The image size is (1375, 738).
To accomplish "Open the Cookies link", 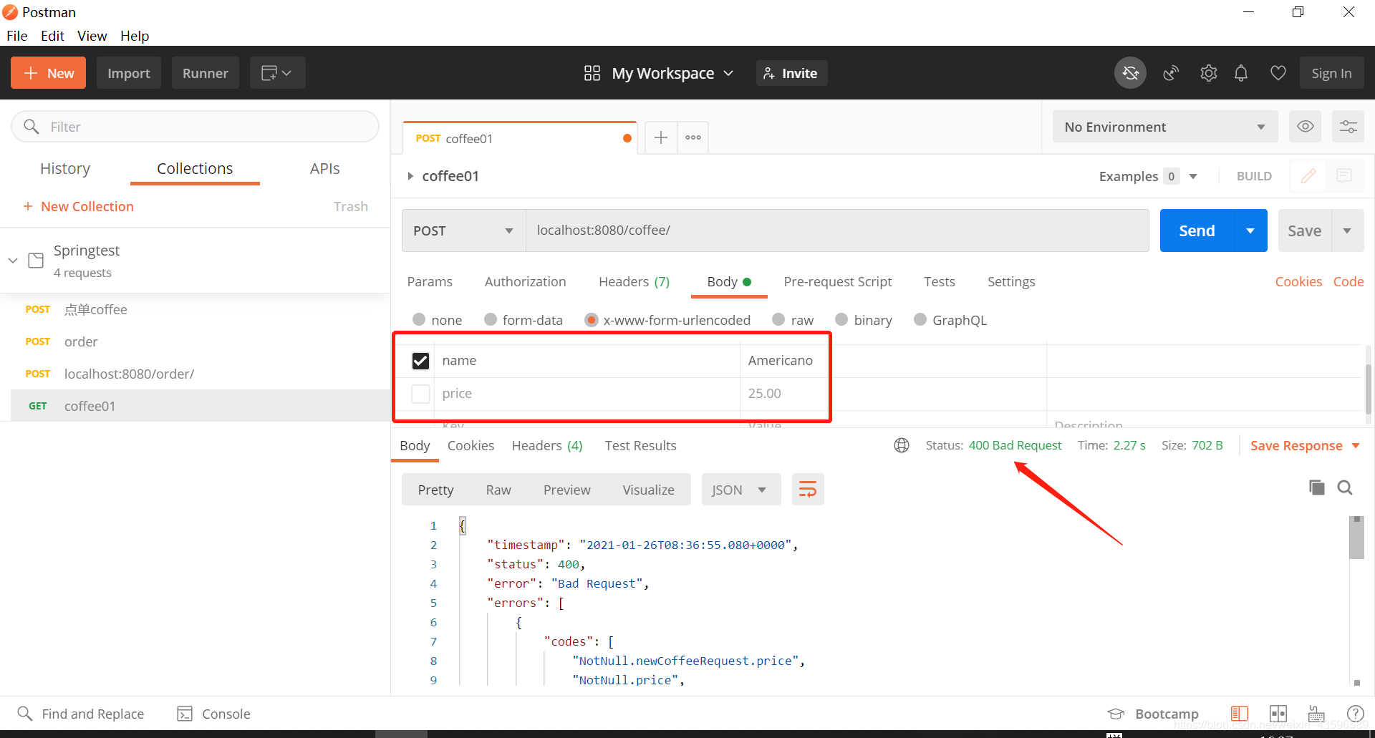I will coord(1298,281).
